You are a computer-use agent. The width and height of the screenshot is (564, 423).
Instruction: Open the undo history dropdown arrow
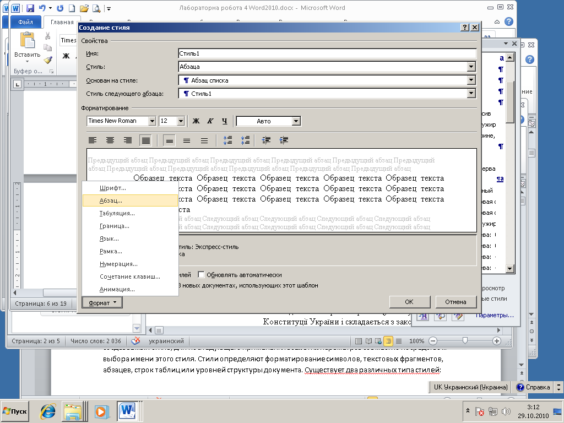50,8
